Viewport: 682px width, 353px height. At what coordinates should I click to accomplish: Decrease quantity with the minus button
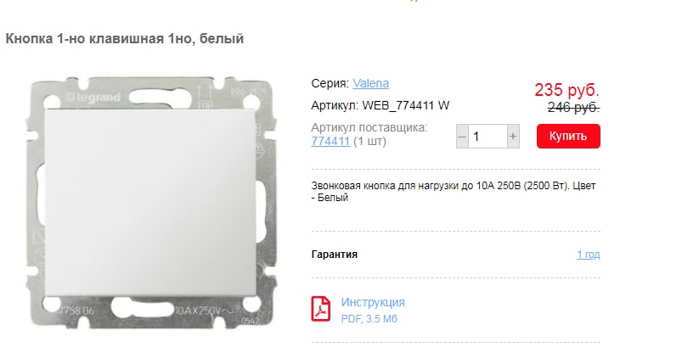[x=462, y=136]
